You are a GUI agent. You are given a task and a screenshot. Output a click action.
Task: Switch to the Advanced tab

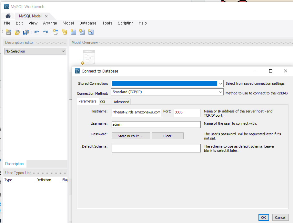point(121,102)
